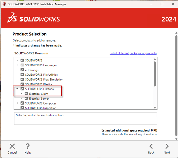The width and height of the screenshot is (178, 158).
Task: Go Back using the left arrow icon
Action: (x=151, y=146)
